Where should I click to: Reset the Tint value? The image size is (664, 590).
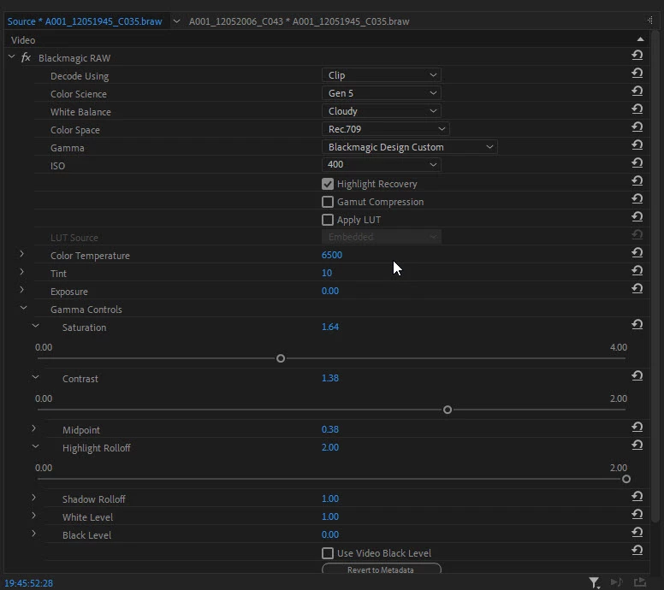[637, 271]
